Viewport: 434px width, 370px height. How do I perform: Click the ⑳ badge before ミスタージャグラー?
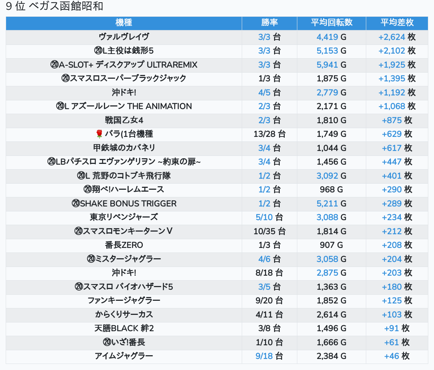91,259
